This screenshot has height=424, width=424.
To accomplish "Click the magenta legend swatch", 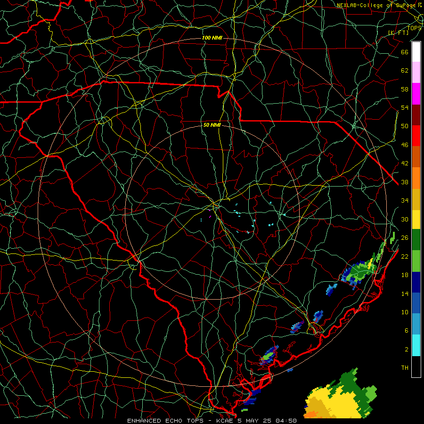I will pos(416,94).
